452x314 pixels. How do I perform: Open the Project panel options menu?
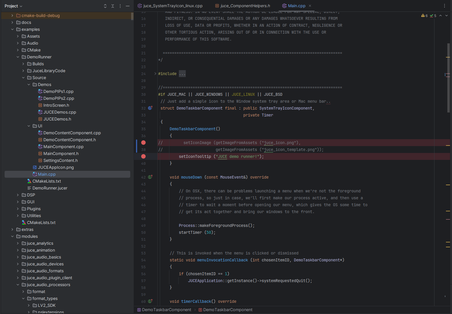click(x=120, y=6)
